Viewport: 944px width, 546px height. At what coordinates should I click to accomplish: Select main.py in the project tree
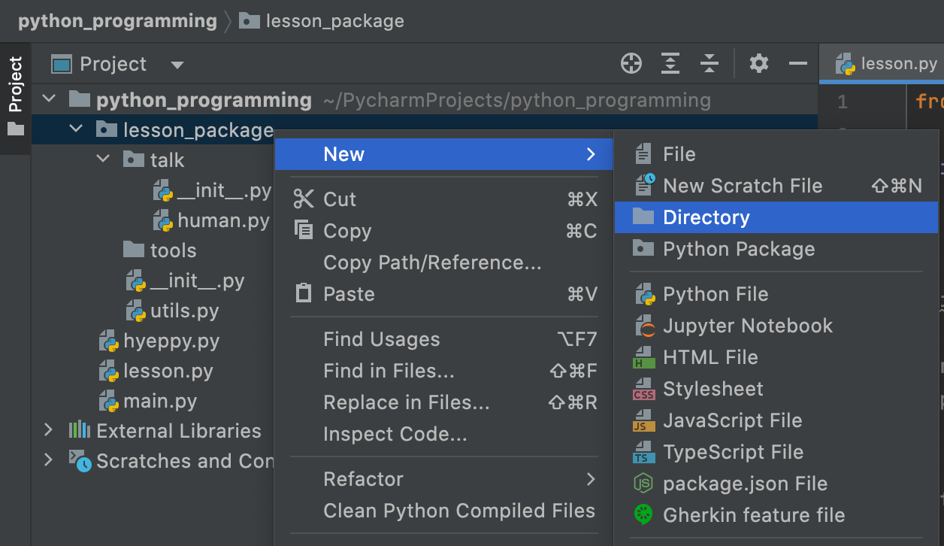tap(160, 401)
